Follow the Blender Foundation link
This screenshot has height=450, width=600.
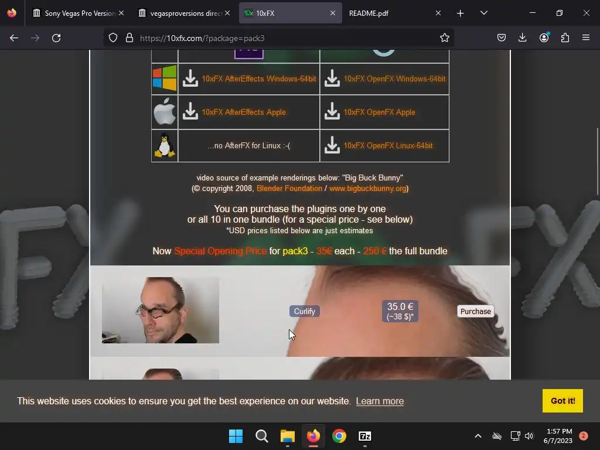(289, 188)
